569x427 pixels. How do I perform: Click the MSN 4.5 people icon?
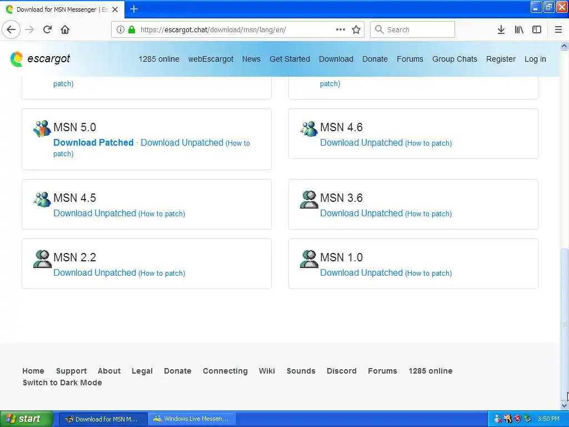42,199
